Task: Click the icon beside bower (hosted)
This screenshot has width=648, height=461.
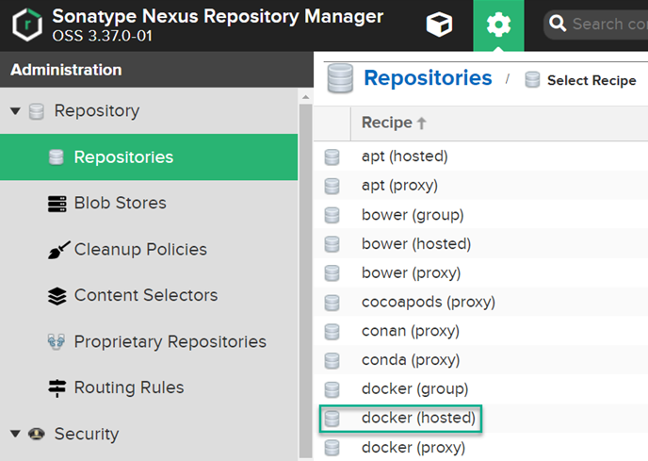Action: (332, 244)
